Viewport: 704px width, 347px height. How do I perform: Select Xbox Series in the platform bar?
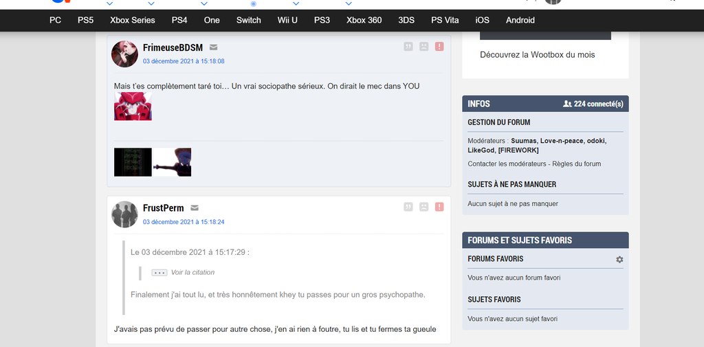pos(133,20)
